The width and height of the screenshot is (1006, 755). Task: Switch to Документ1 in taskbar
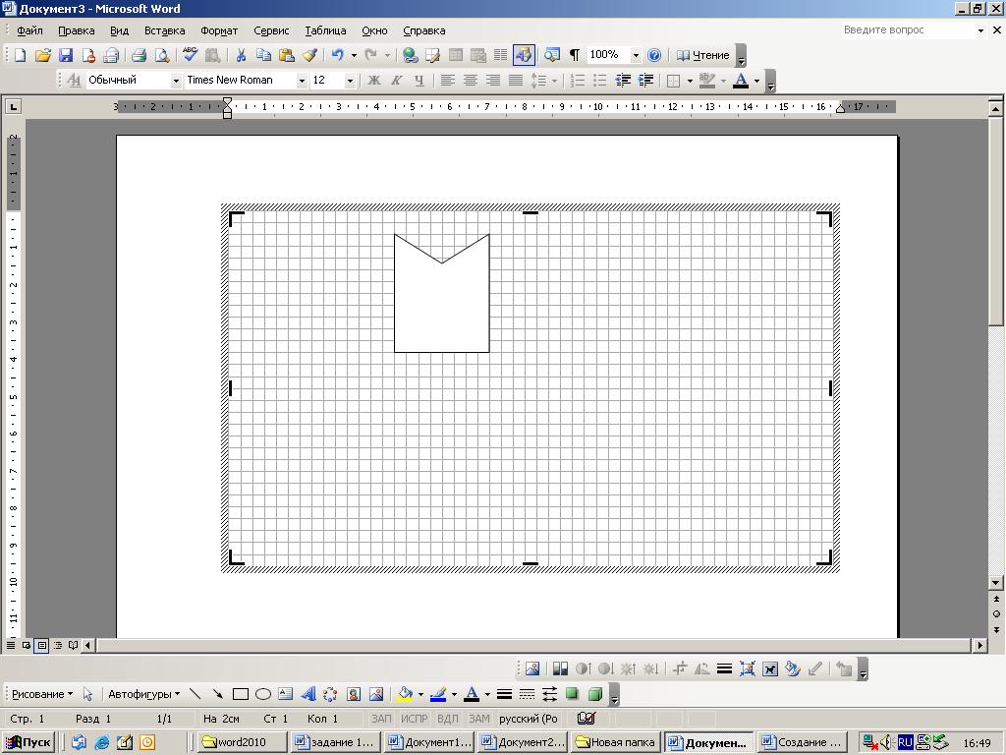click(x=428, y=742)
